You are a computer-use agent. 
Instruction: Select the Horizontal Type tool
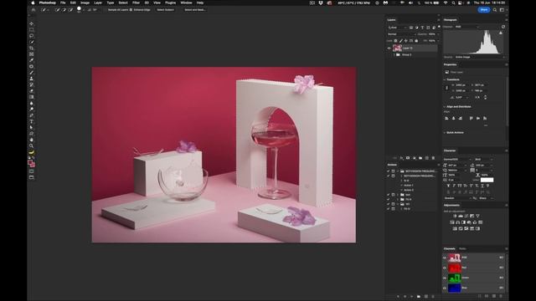click(x=32, y=122)
